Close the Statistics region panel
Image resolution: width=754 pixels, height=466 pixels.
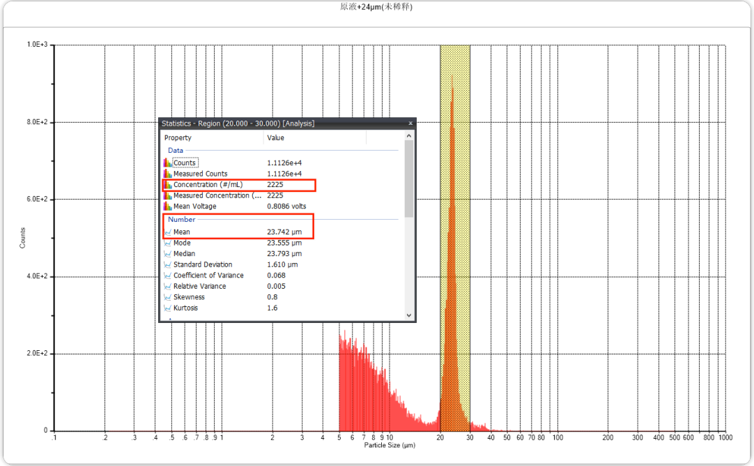point(410,123)
